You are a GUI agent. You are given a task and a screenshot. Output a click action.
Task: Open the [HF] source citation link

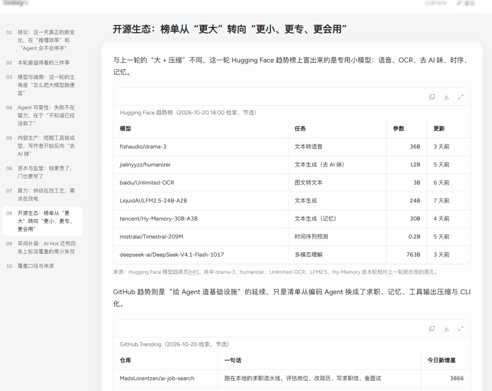point(193,272)
